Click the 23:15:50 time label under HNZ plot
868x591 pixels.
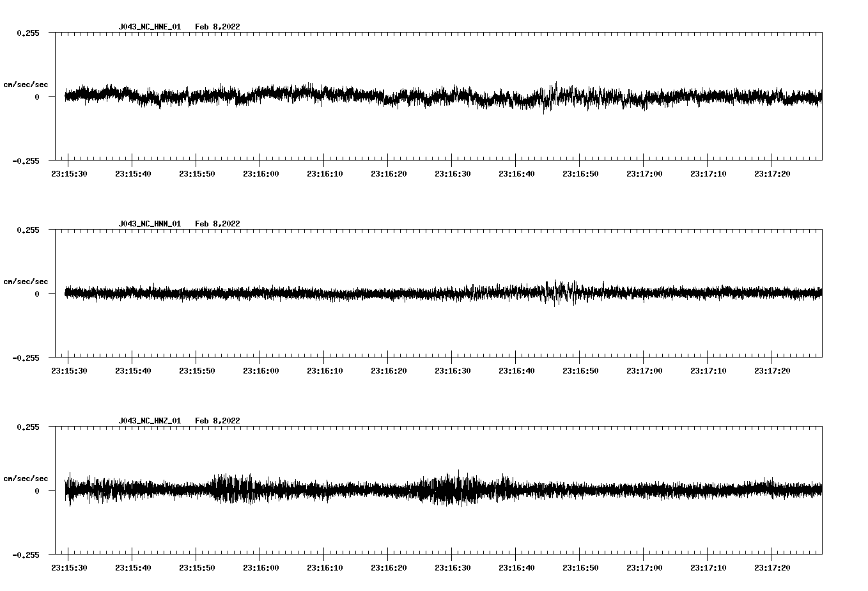[196, 568]
